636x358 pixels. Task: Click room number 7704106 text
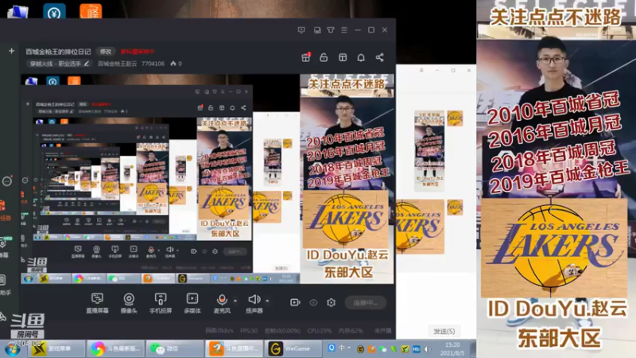[153, 64]
